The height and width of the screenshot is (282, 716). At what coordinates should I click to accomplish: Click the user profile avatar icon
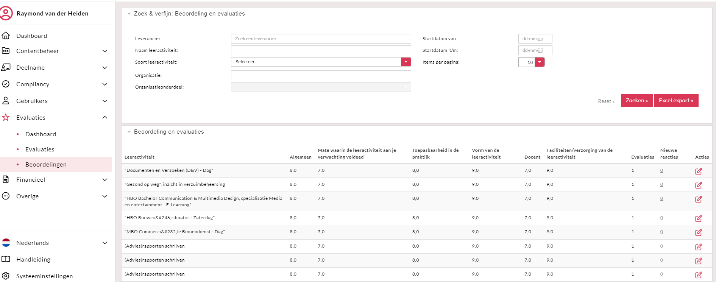click(6, 13)
